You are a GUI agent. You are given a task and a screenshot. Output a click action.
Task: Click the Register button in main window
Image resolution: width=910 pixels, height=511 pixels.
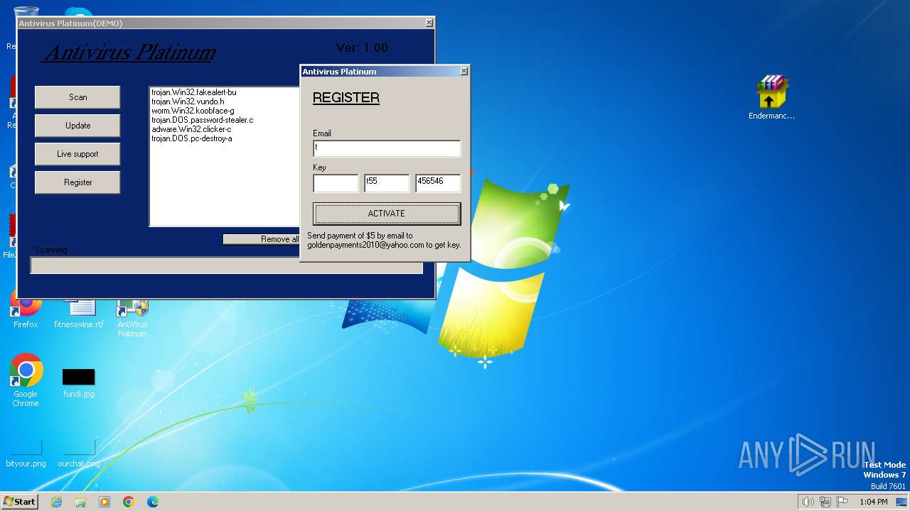(77, 182)
